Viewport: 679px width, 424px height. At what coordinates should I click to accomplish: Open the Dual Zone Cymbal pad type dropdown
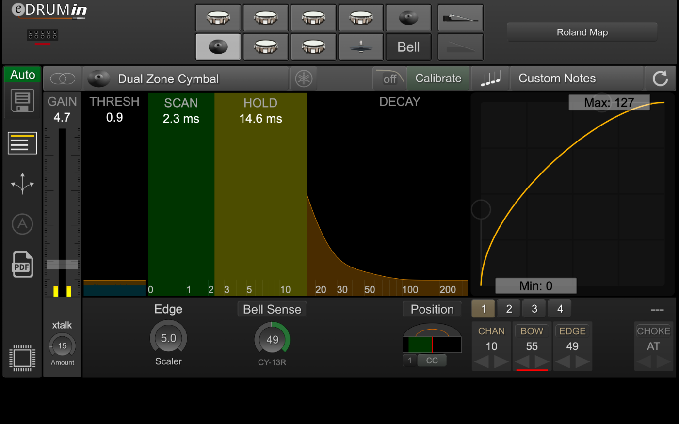point(186,79)
